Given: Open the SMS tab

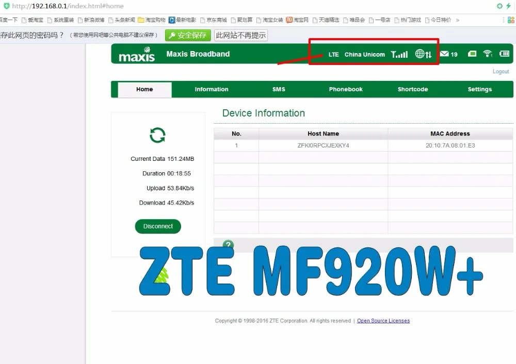Looking at the screenshot, I should 279,89.
